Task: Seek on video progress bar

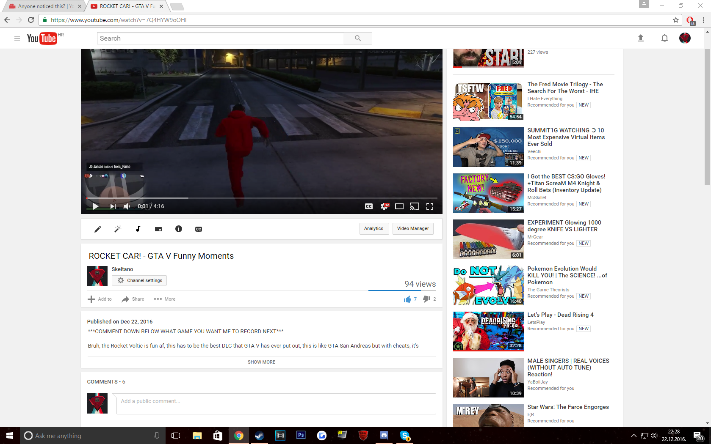Action: tap(262, 198)
